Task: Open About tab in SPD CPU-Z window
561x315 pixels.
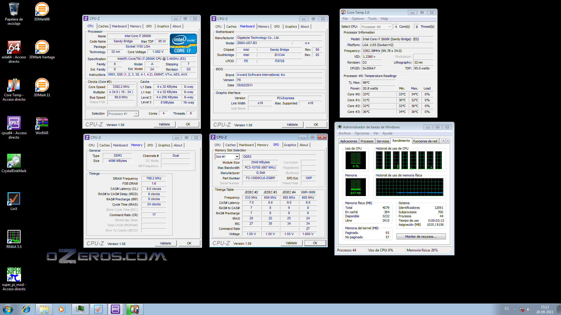Action: (304, 145)
